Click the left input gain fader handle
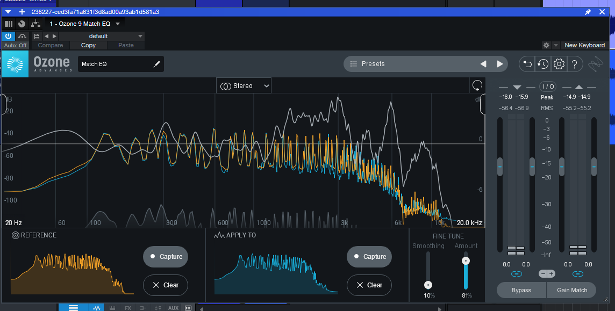The width and height of the screenshot is (615, 311). click(x=500, y=167)
